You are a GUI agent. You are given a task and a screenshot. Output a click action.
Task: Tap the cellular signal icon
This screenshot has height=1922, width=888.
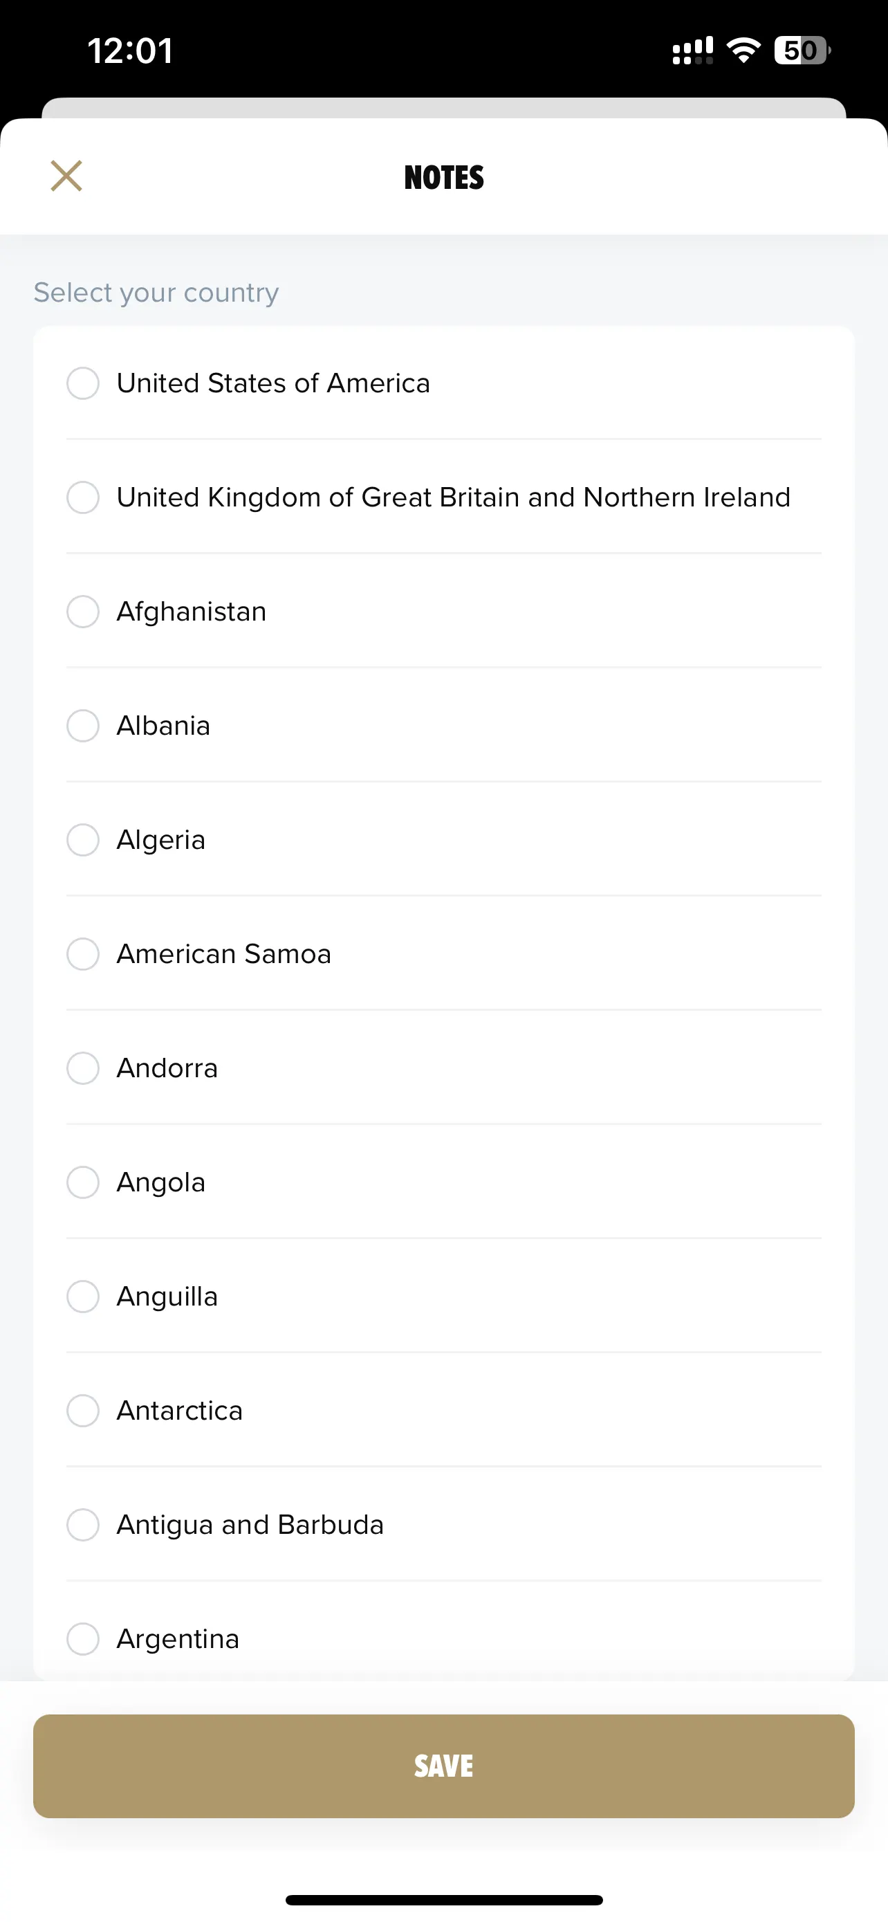[693, 50]
